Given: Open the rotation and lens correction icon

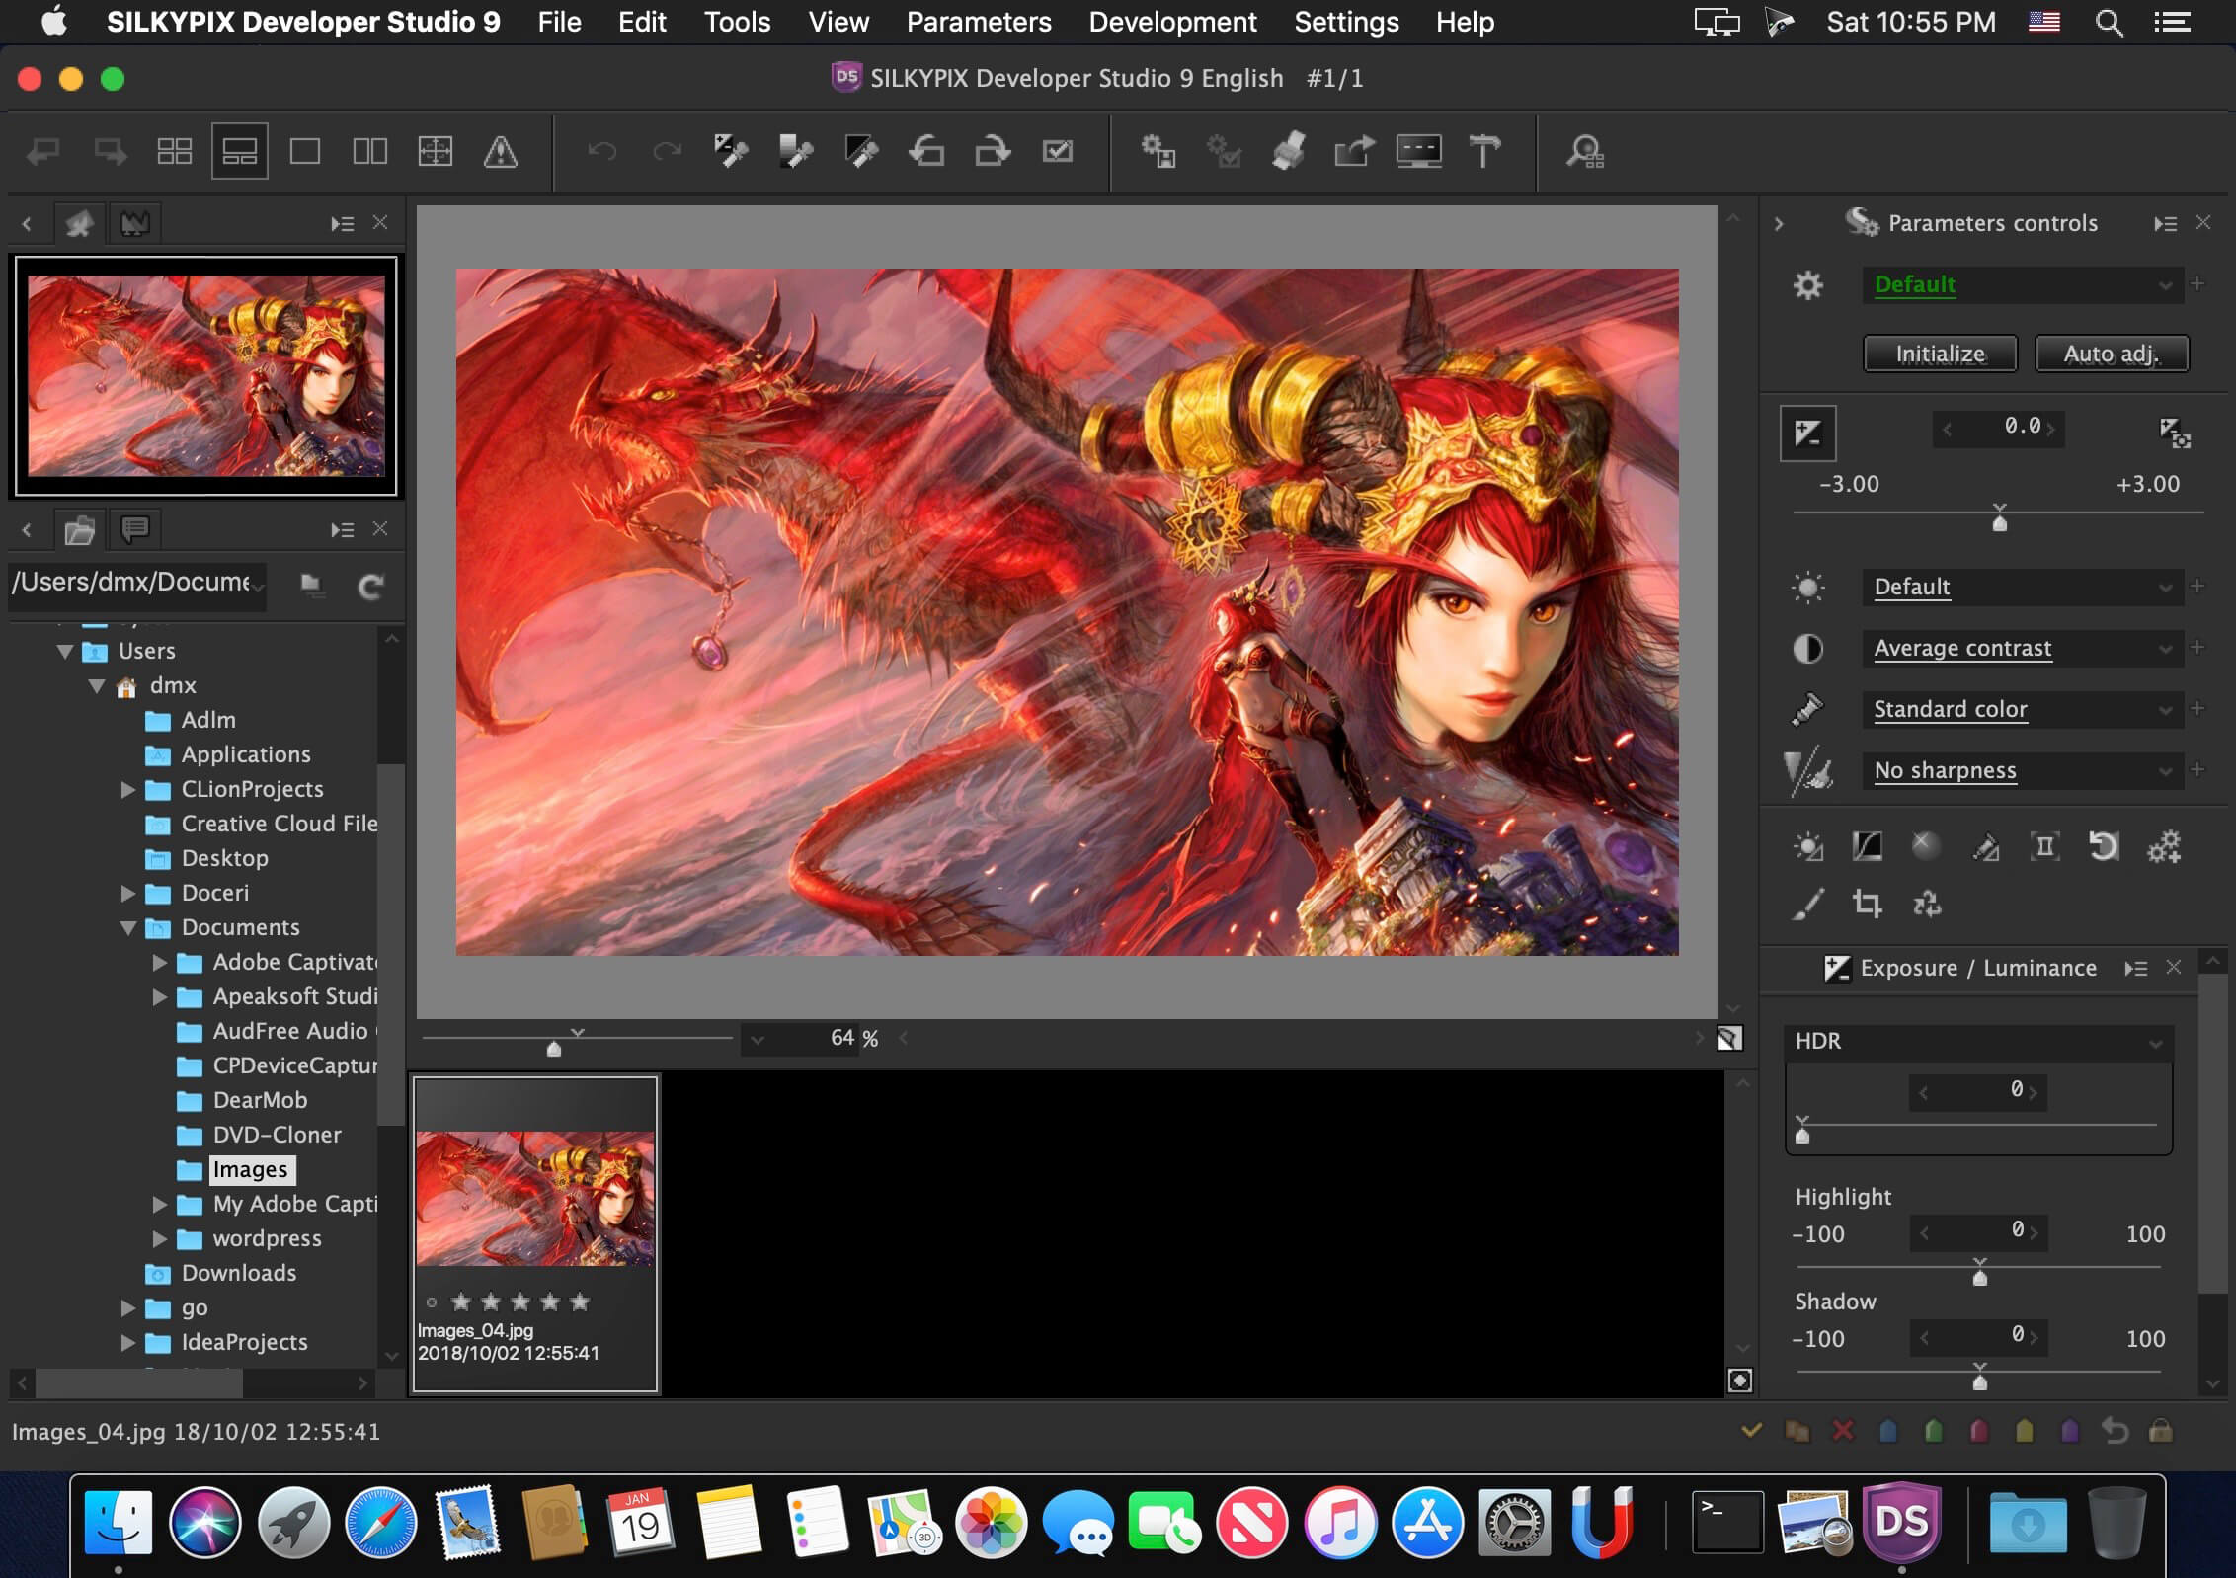Looking at the screenshot, I should 2104,846.
